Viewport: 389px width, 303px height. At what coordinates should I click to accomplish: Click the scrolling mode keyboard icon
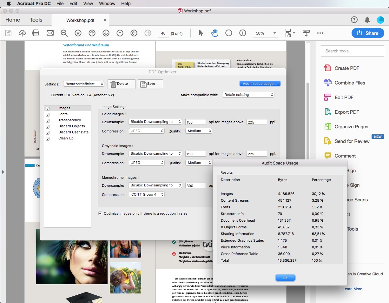306,33
